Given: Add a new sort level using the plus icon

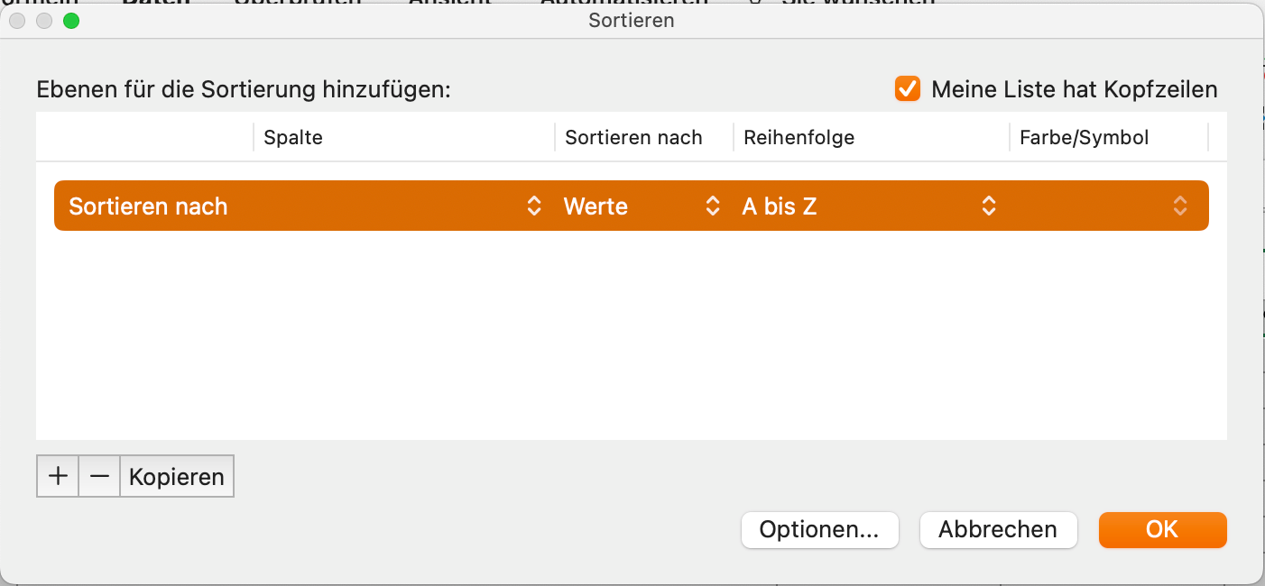Looking at the screenshot, I should point(58,476).
